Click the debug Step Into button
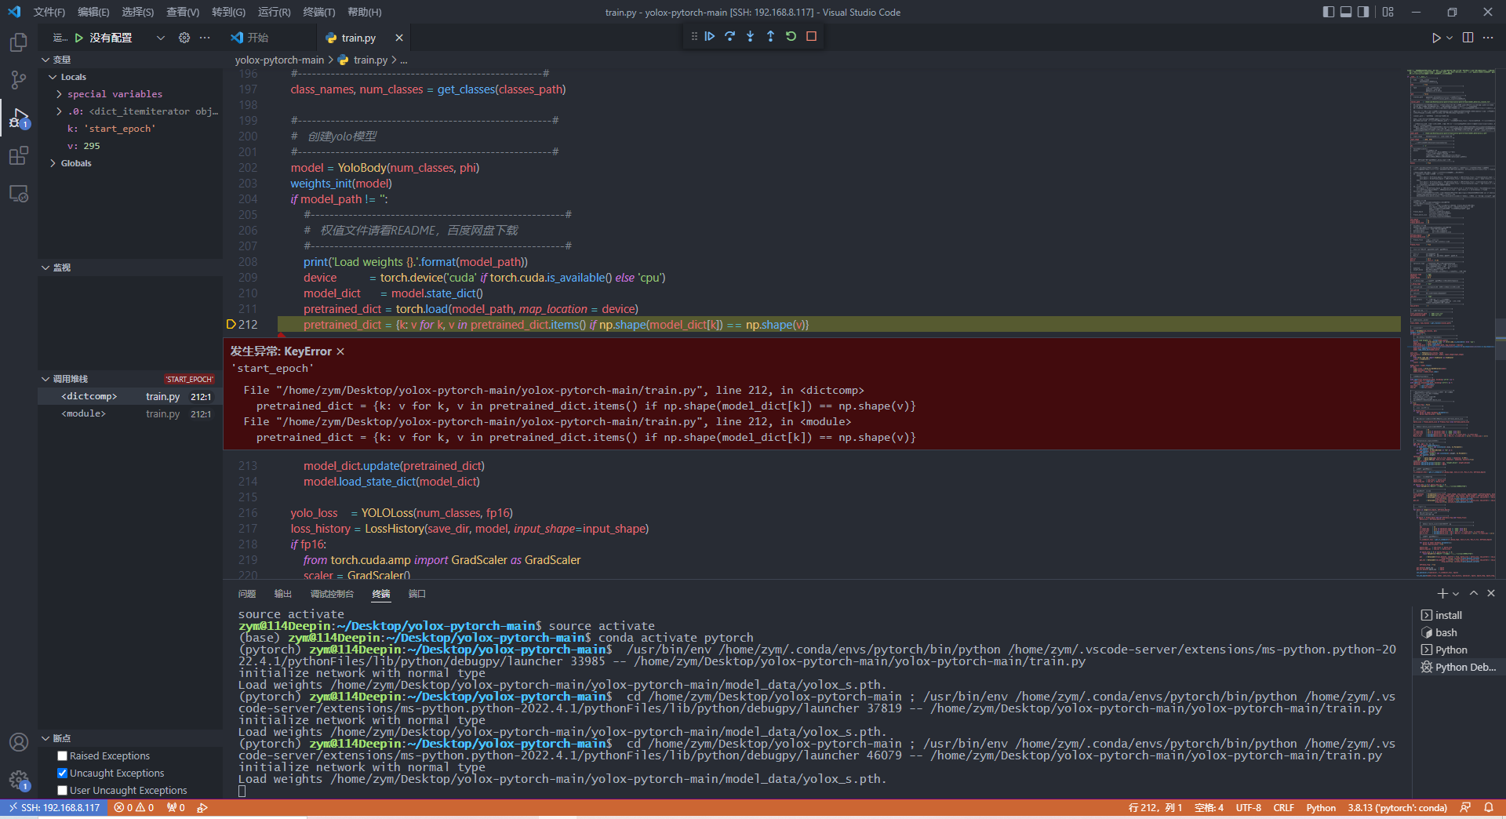 tap(751, 36)
